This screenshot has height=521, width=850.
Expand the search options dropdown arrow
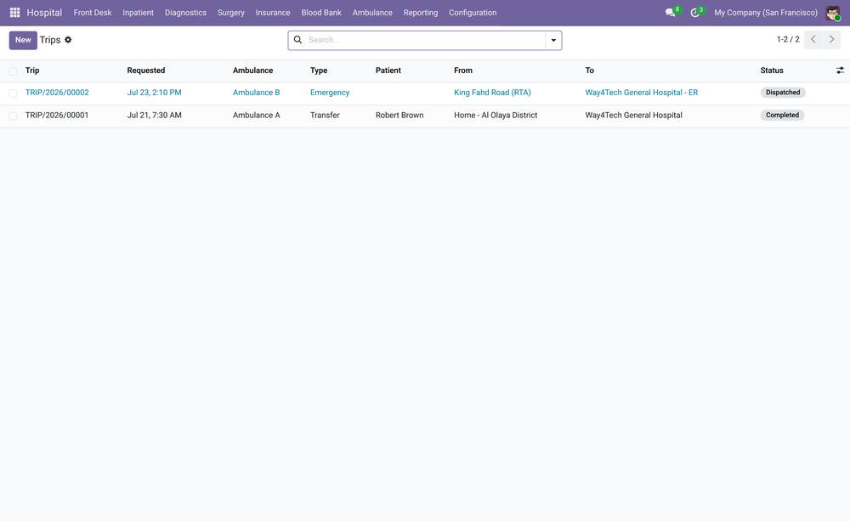coord(553,40)
